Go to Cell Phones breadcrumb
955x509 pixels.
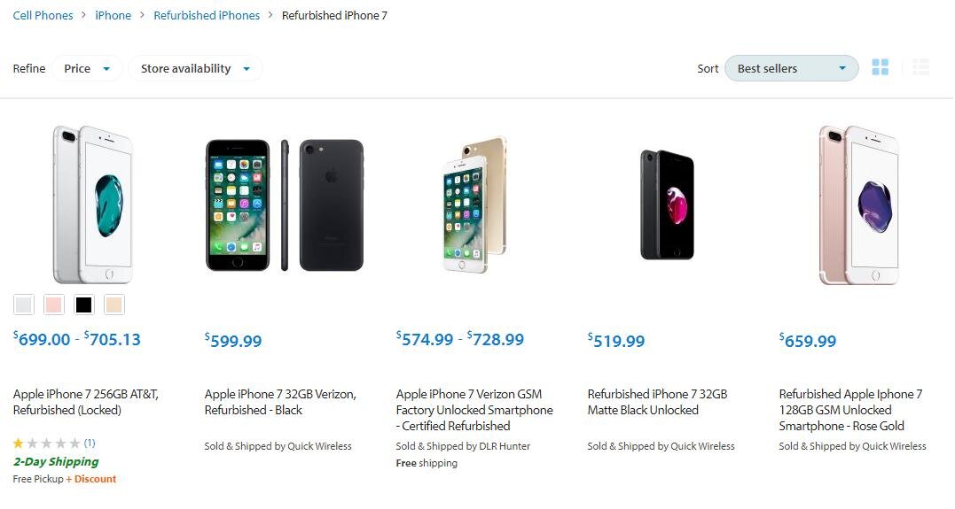pos(43,15)
